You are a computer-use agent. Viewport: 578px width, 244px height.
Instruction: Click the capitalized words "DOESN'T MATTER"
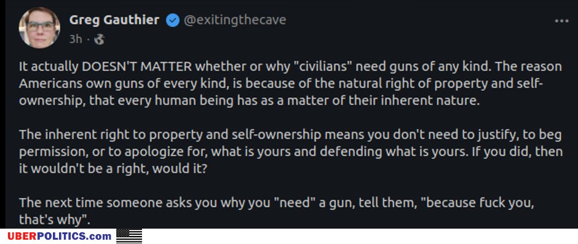[137, 67]
